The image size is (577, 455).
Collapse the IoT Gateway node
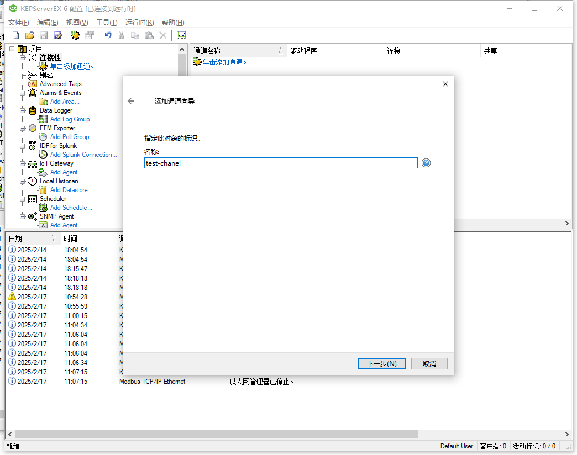(x=23, y=163)
